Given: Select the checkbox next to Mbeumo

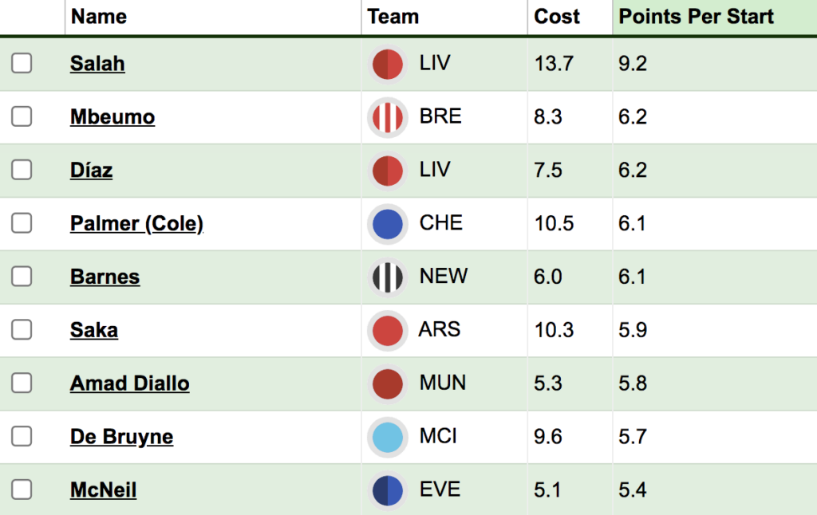Looking at the screenshot, I should 22,117.
